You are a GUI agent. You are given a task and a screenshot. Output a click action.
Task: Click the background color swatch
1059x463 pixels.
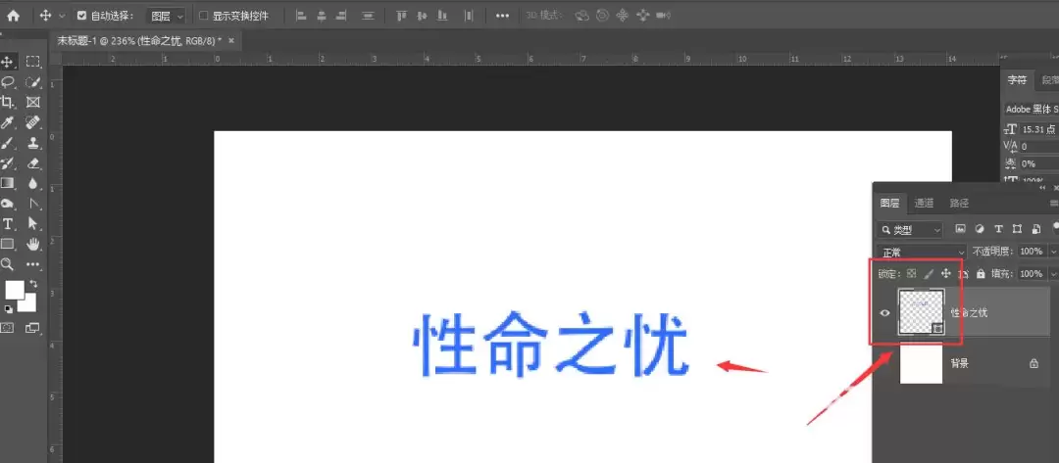[28, 304]
